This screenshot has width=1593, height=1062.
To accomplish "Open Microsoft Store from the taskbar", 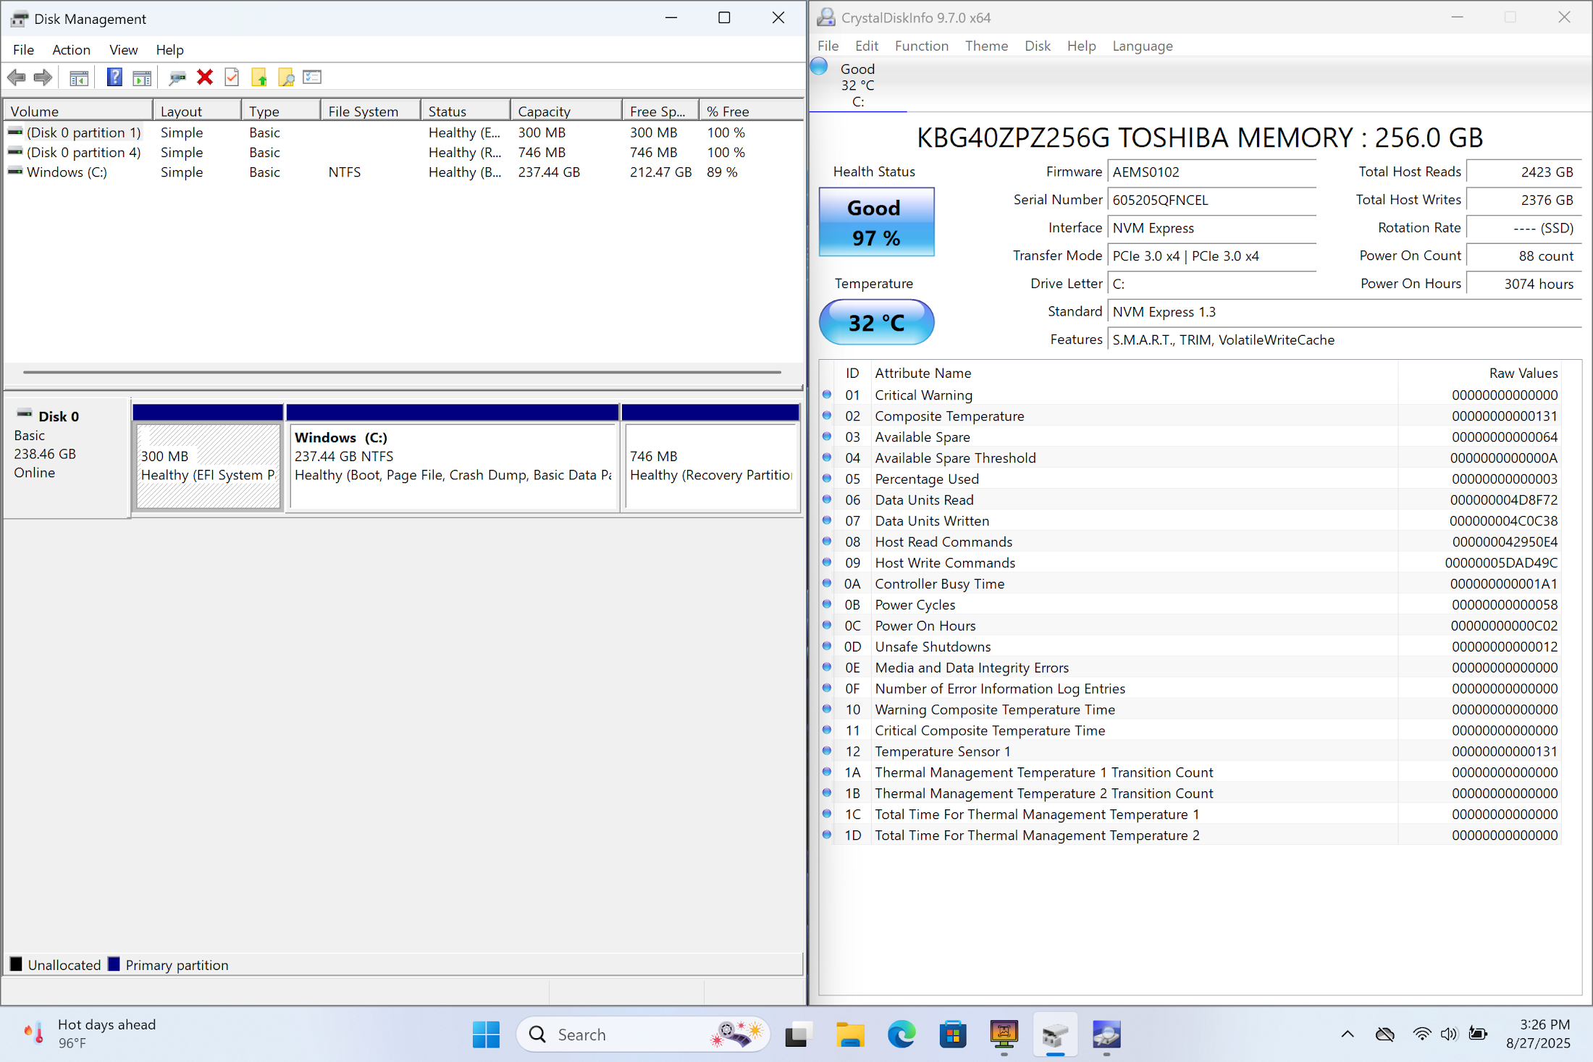I will coord(953,1034).
